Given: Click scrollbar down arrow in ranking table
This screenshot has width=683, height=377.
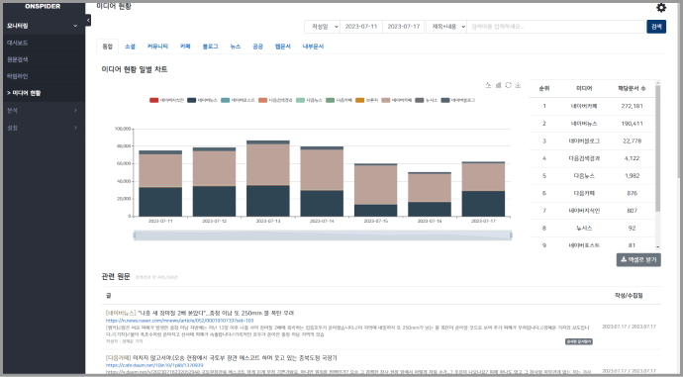Looking at the screenshot, I should click(657, 246).
